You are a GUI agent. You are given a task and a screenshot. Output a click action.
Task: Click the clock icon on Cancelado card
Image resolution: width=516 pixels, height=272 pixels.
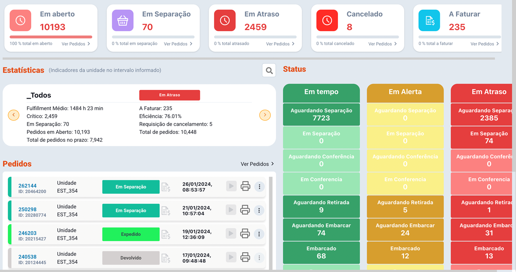[x=327, y=19]
